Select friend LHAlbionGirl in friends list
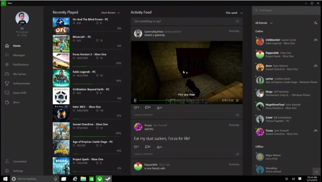 pos(286,41)
